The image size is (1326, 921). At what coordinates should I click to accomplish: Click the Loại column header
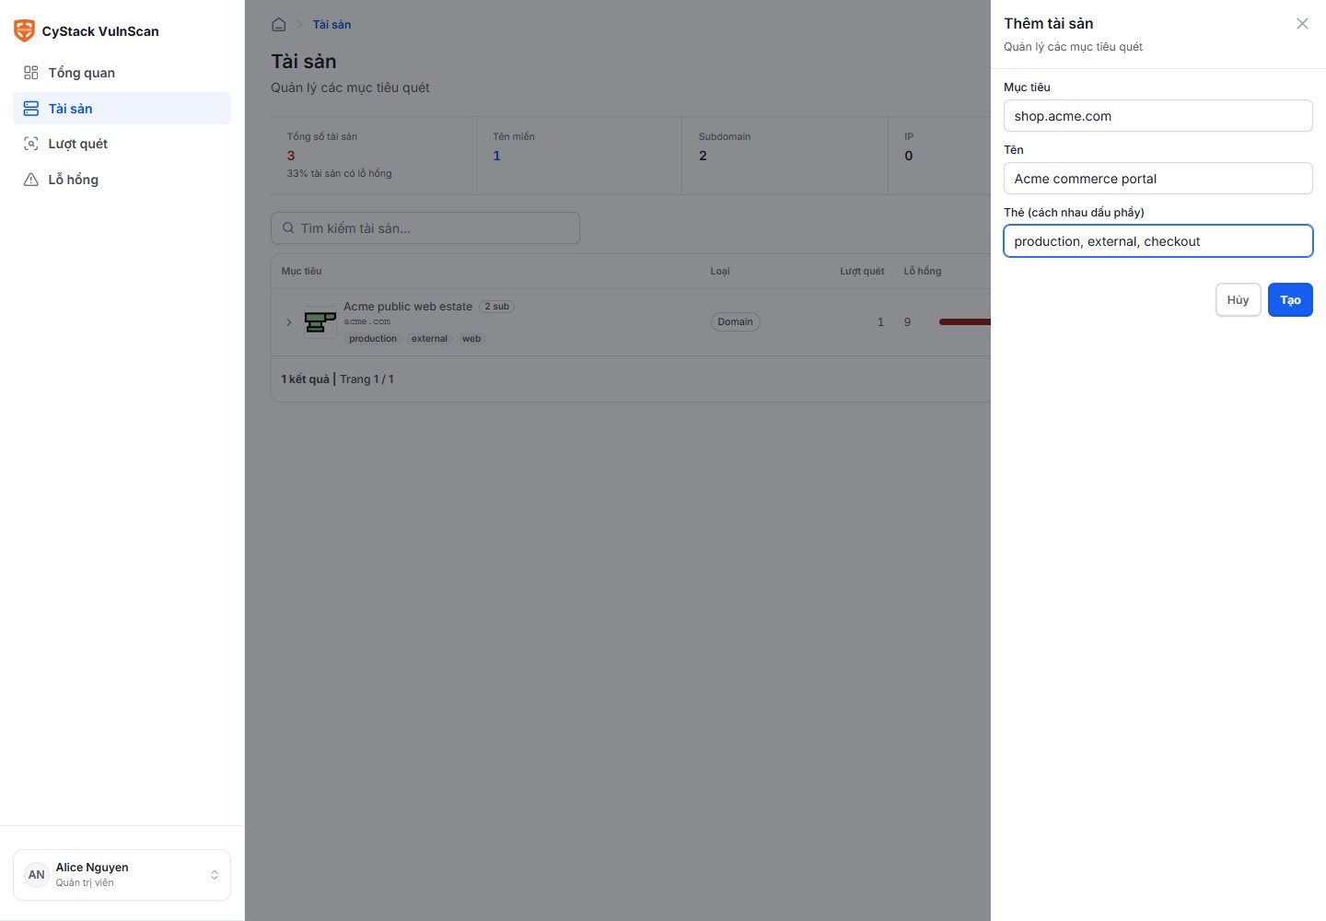click(720, 271)
